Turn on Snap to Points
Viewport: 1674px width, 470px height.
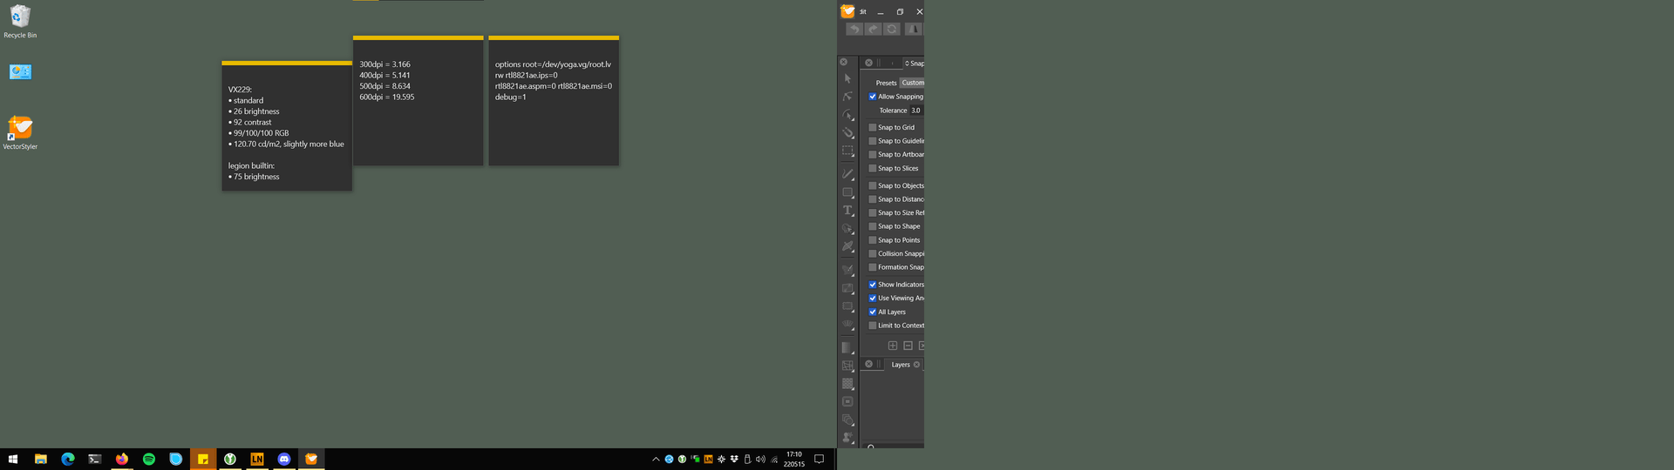coord(873,240)
